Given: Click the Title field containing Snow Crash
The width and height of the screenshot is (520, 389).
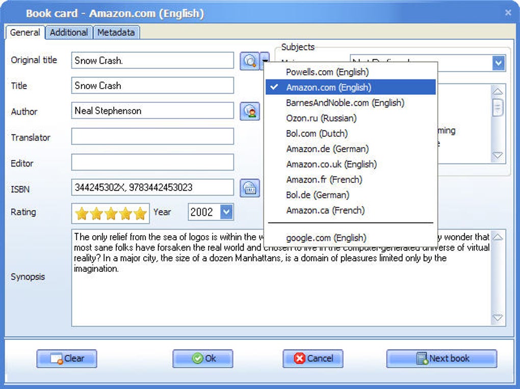Looking at the screenshot, I should (x=152, y=86).
